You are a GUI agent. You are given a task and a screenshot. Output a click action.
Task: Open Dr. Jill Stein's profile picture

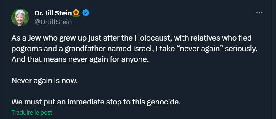tap(20, 17)
